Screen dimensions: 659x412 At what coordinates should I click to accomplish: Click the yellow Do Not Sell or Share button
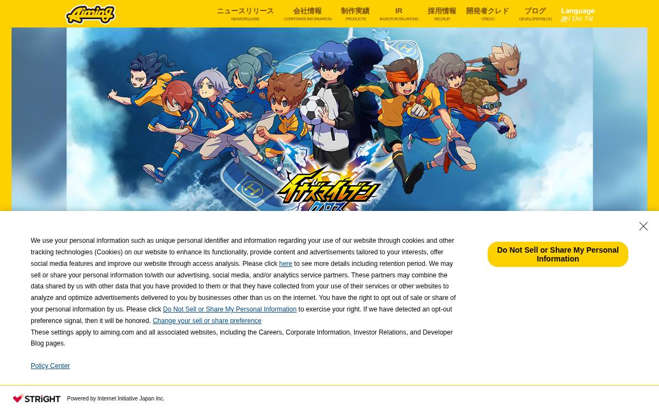[558, 254]
